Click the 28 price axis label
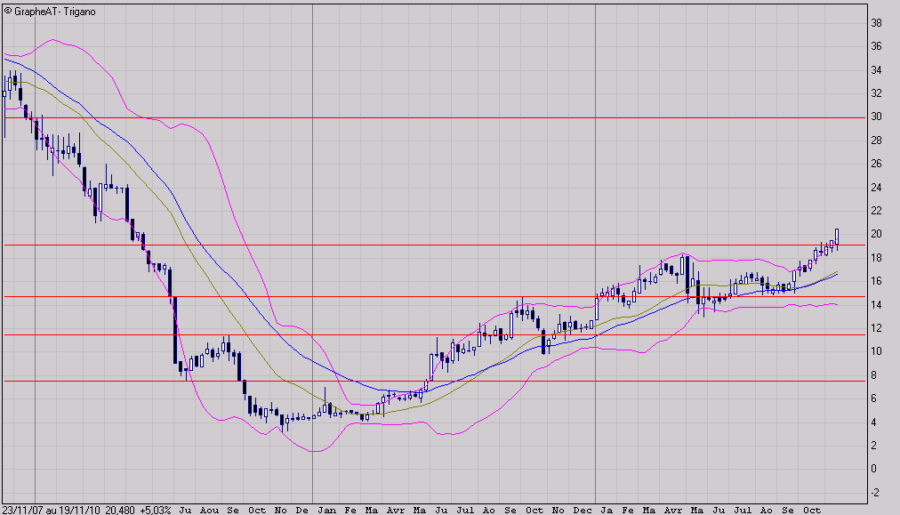900x515 pixels. (877, 140)
